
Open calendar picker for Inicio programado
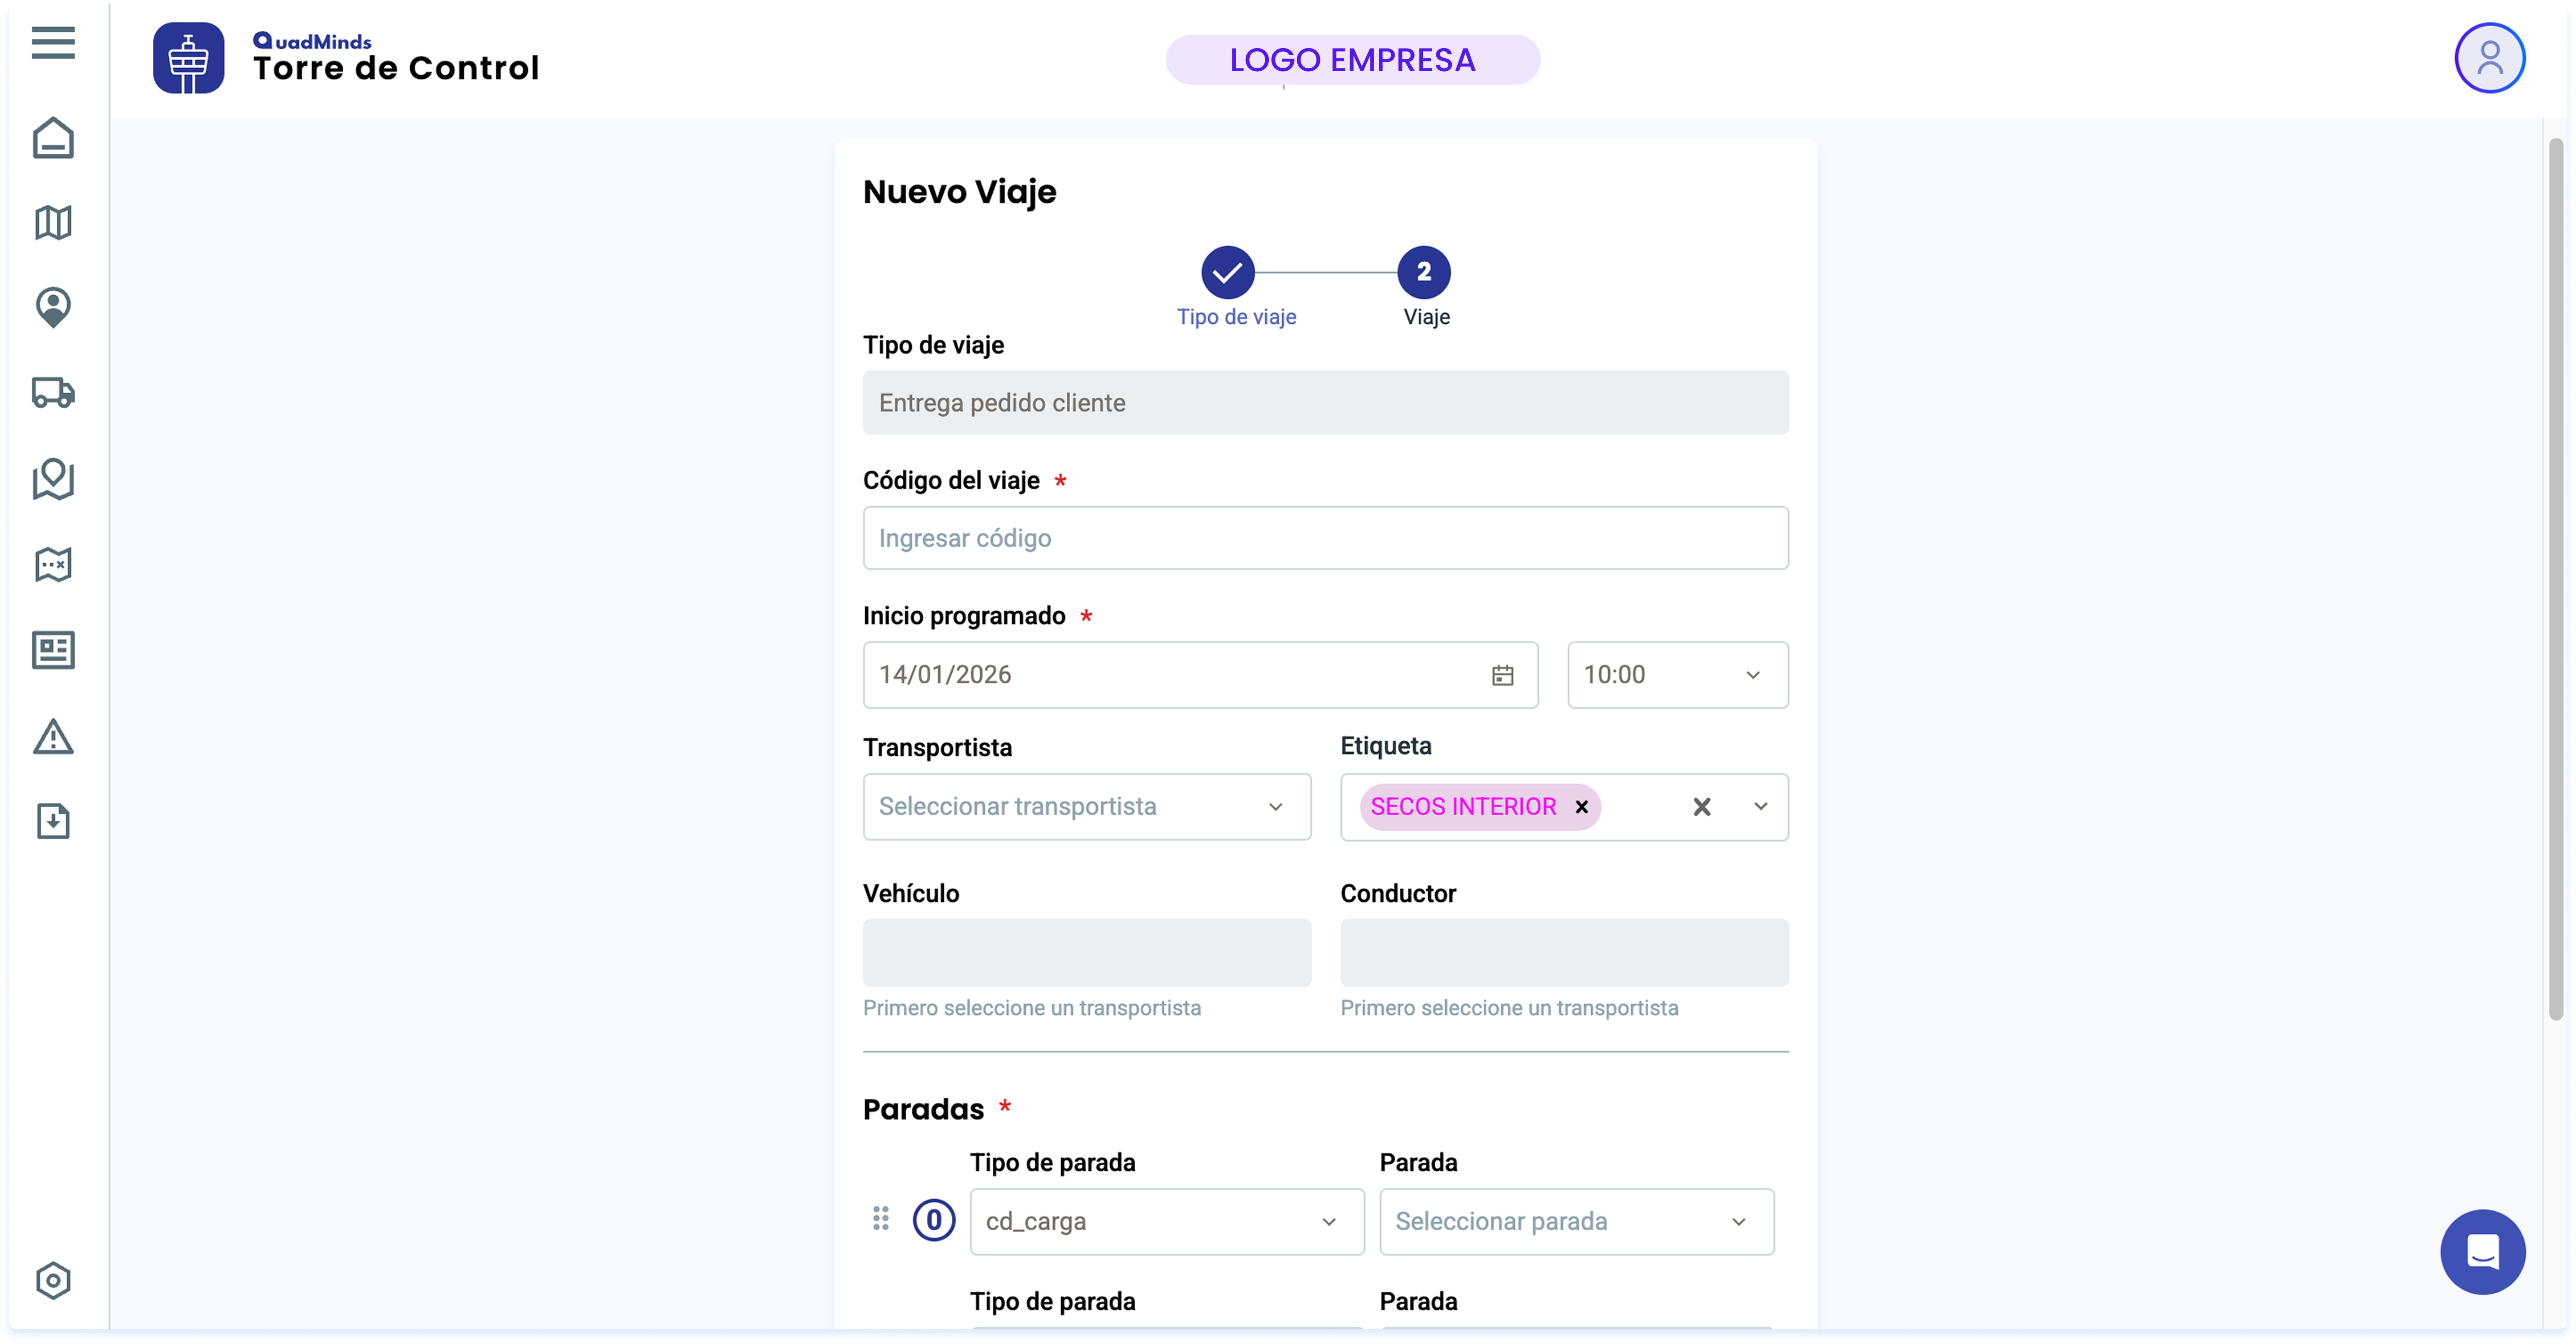click(1502, 676)
